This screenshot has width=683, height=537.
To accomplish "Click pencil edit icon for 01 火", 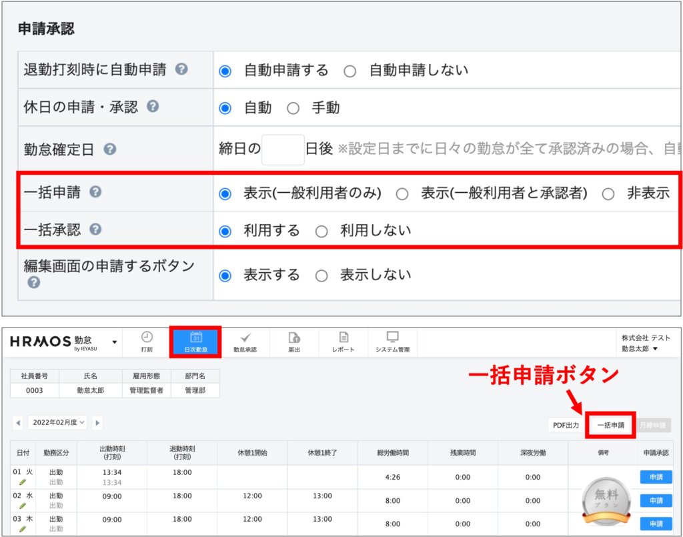I will pyautogui.click(x=23, y=482).
